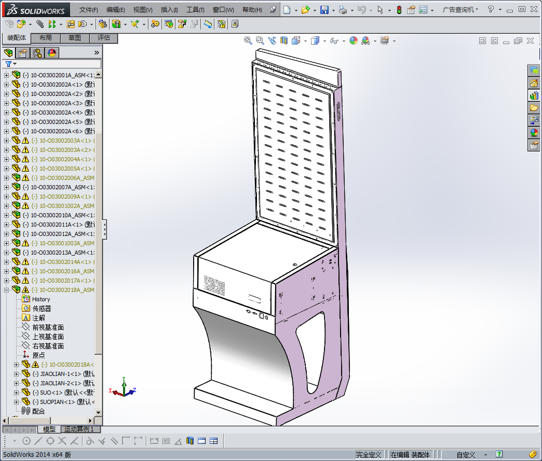This screenshot has width=542, height=461.
Task: Click the Zoom to Area icon
Action: tap(260, 40)
